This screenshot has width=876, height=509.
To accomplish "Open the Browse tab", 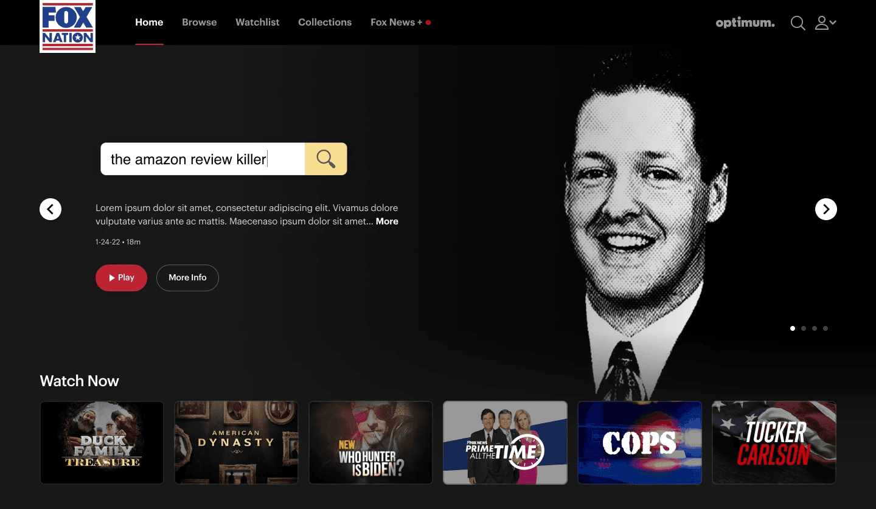I will click(200, 23).
